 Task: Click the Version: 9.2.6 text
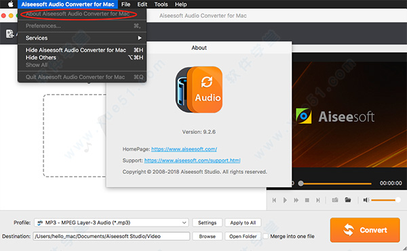coord(199,132)
